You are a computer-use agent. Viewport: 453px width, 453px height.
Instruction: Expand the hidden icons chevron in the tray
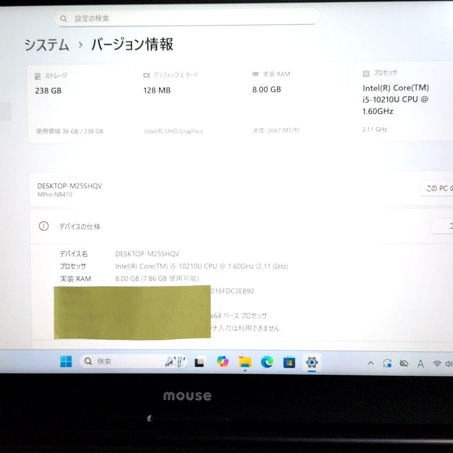[x=371, y=363]
